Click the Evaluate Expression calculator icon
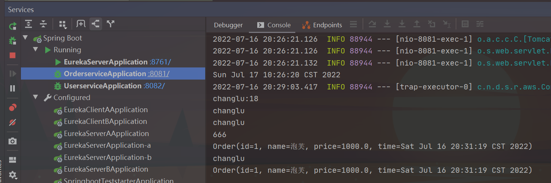This screenshot has width=551, height=183. coord(465,24)
